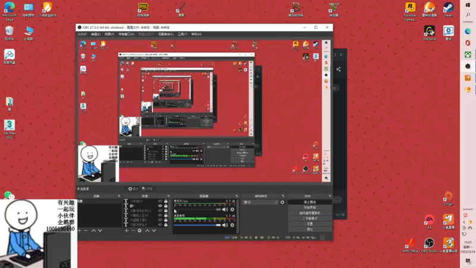Toggle visibility of fourth text source
The width and height of the screenshot is (476, 268).
tap(160, 215)
